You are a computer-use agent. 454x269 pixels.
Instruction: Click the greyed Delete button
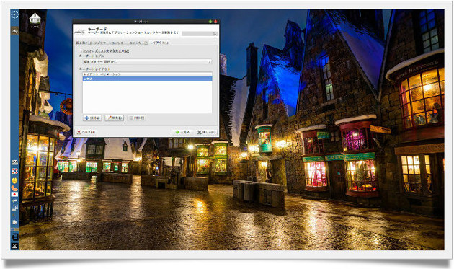pyautogui.click(x=136, y=118)
